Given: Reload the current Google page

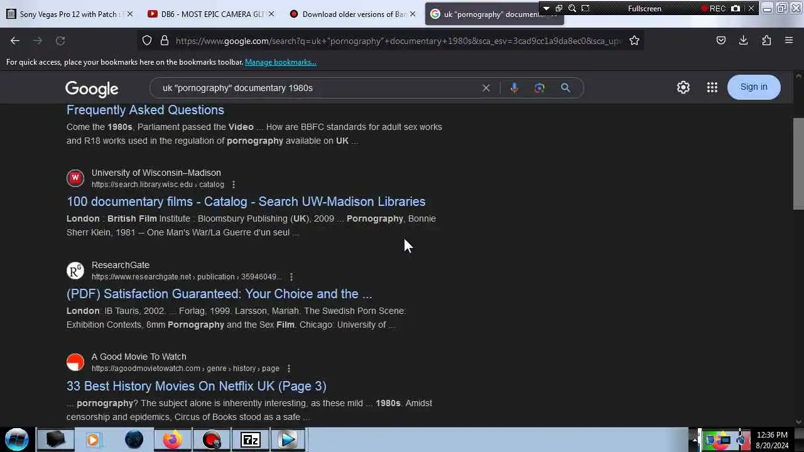Looking at the screenshot, I should pyautogui.click(x=60, y=41).
